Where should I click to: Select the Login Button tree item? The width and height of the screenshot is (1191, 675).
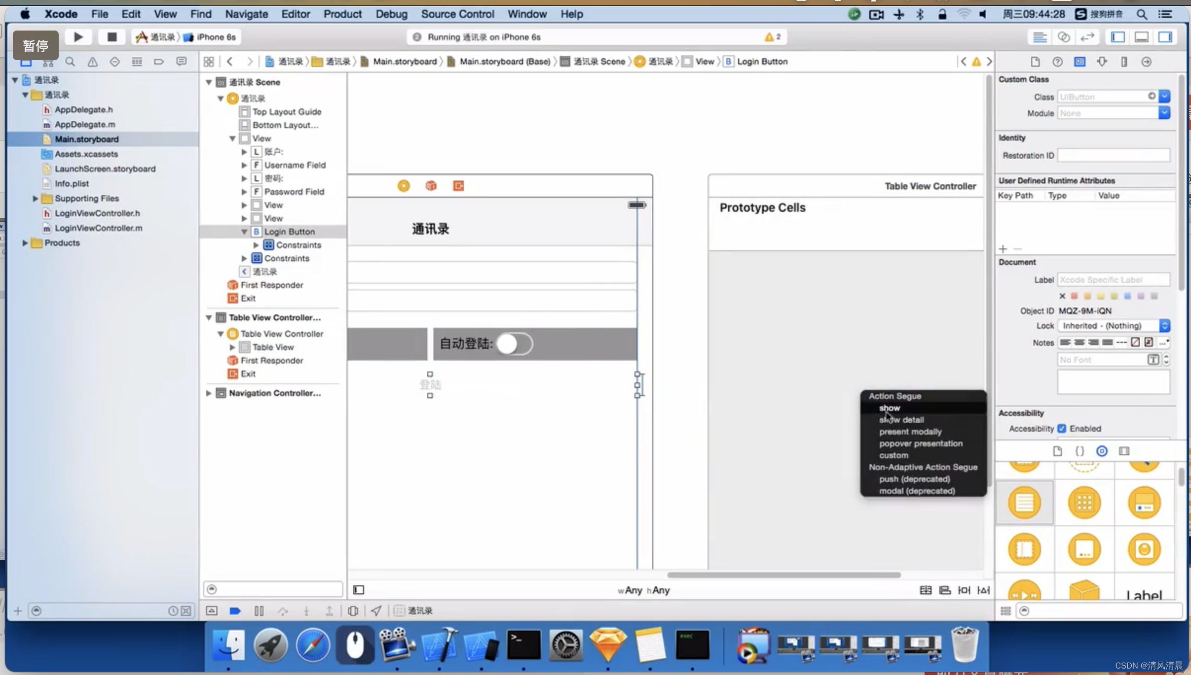tap(289, 231)
